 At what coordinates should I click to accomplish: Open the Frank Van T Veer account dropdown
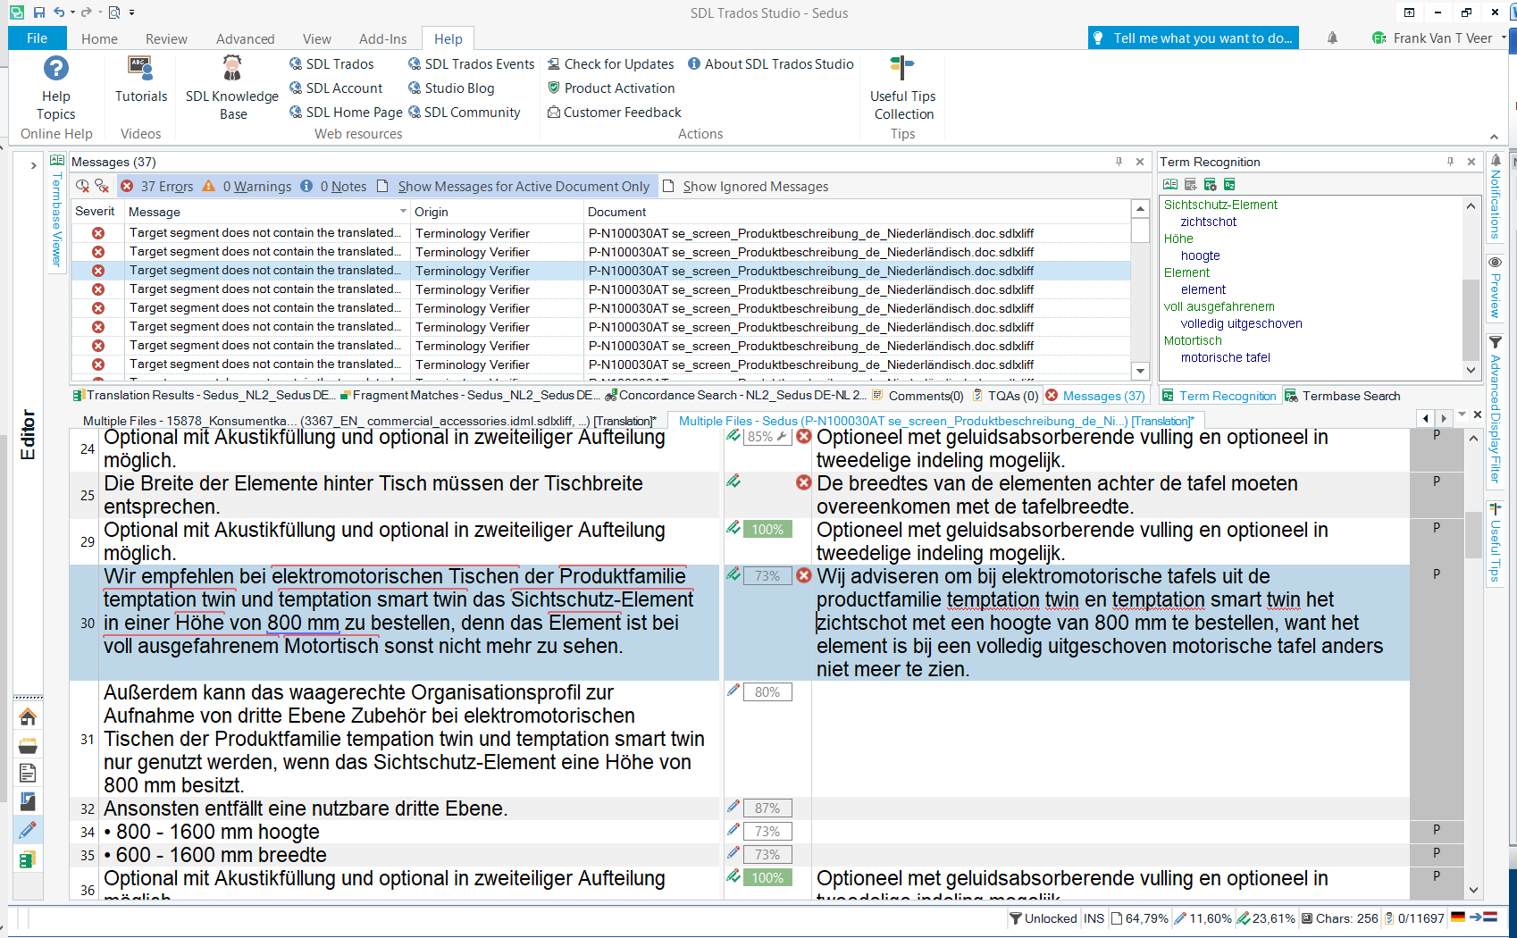pos(1504,38)
